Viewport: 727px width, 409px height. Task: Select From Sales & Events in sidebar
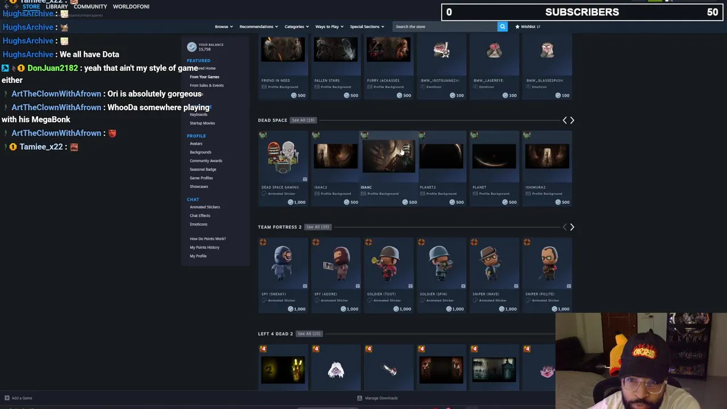click(x=207, y=85)
